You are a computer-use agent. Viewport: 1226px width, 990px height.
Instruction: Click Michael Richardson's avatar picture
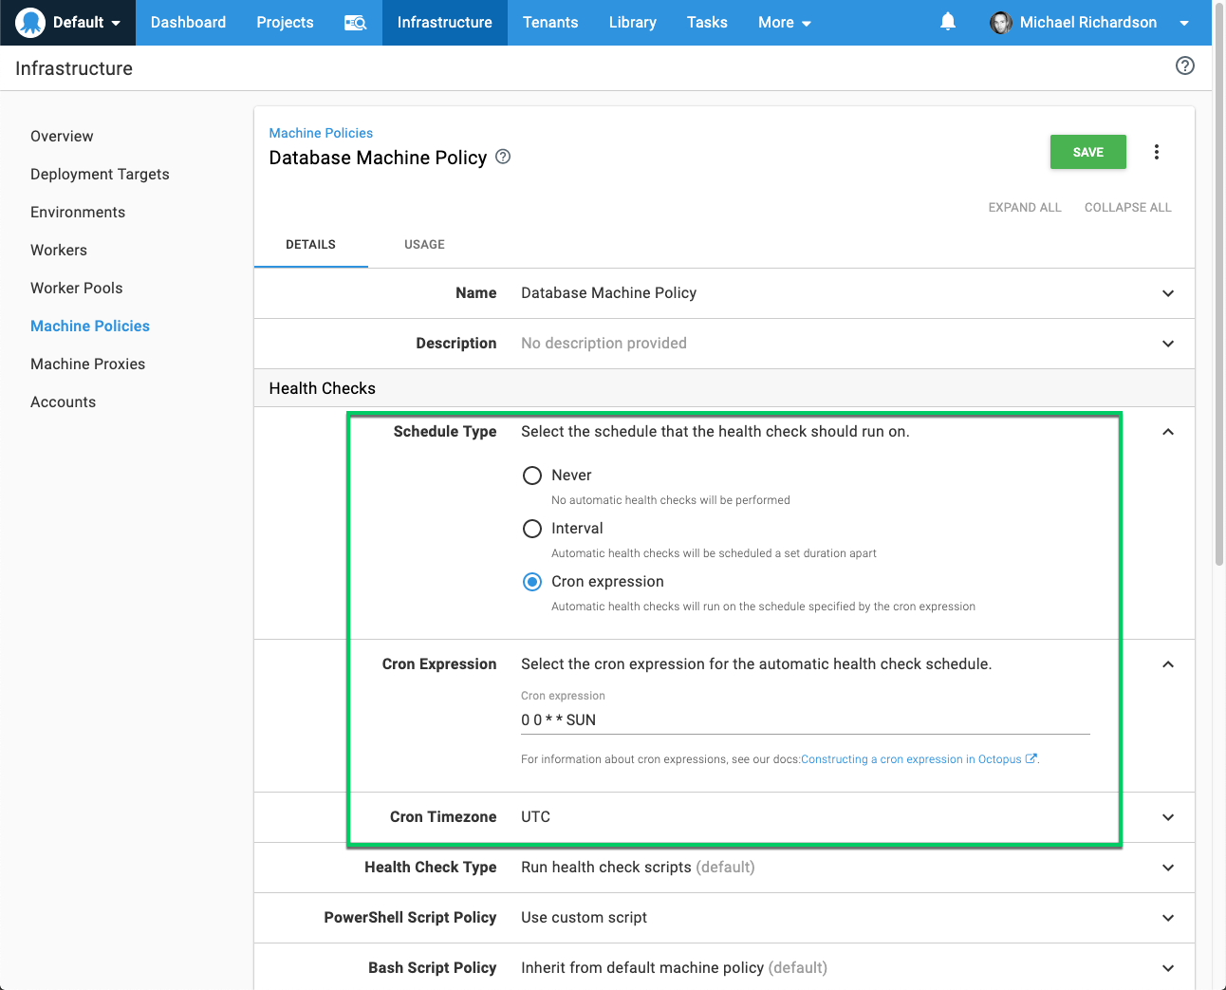pos(1000,23)
